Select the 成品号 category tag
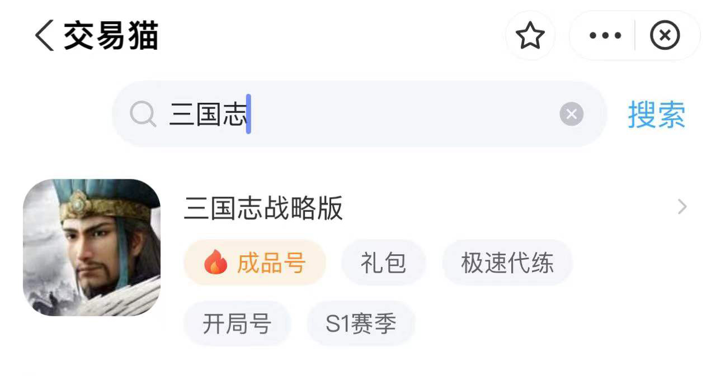Viewport: 716px width, 376px height. click(255, 263)
